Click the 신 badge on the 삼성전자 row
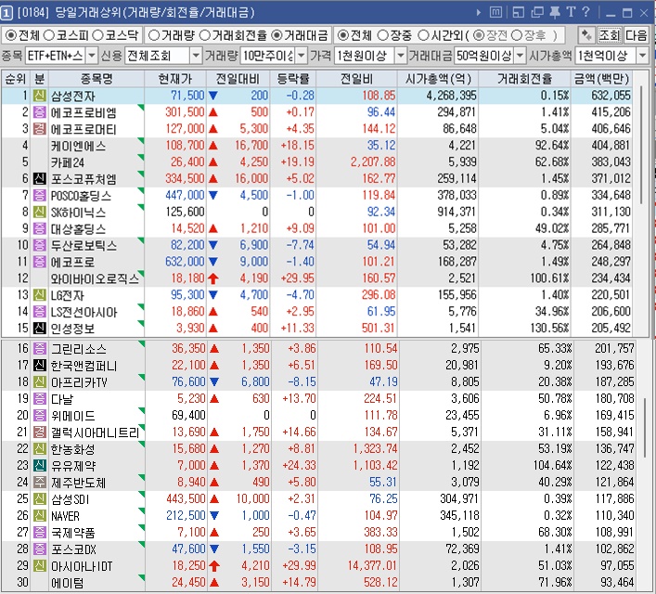The height and width of the screenshot is (594, 656). [39, 96]
